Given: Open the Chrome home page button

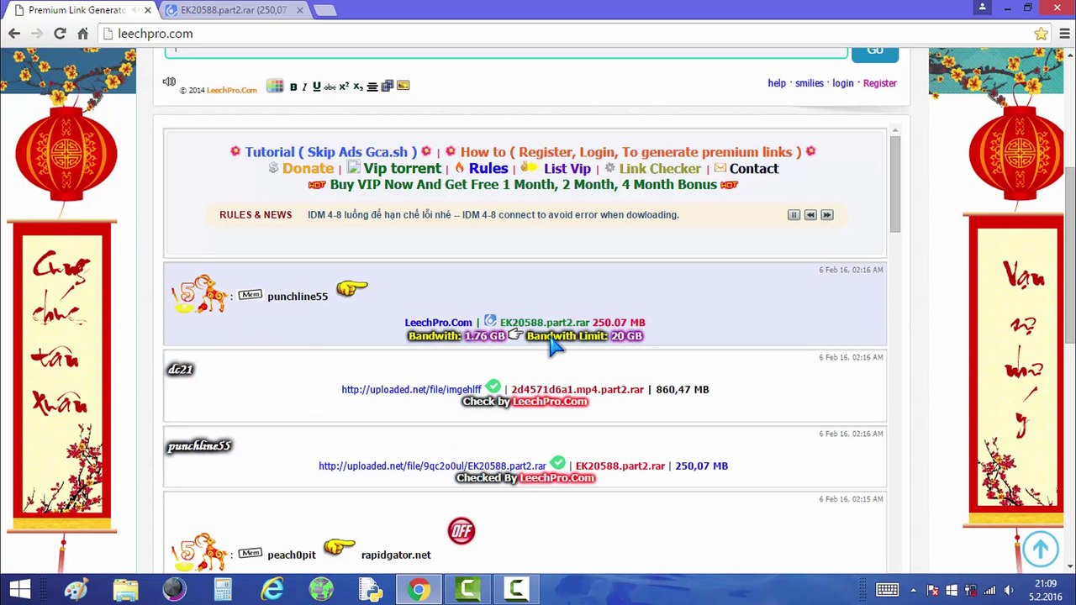Looking at the screenshot, I should [x=82, y=34].
